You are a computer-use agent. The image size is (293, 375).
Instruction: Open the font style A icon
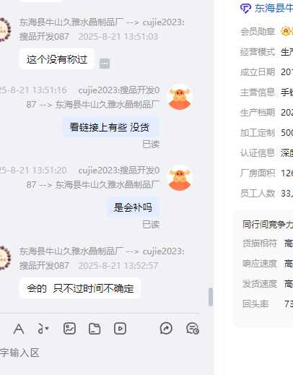coord(19,329)
